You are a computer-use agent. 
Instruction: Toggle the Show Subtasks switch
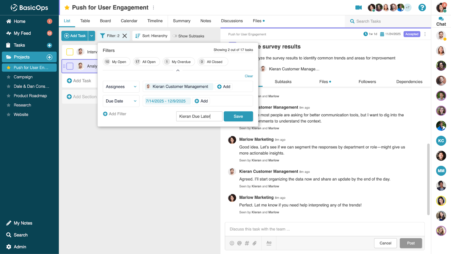pos(175,36)
